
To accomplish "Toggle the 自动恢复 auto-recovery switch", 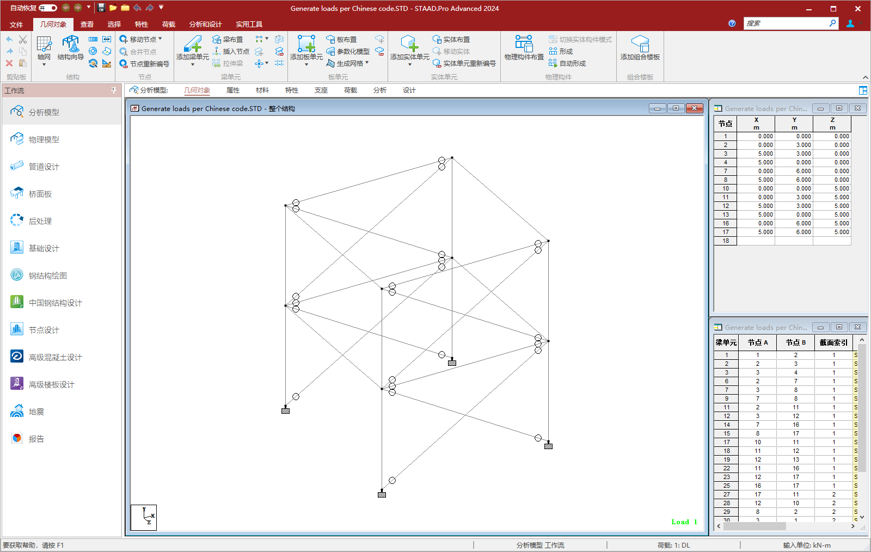I will coord(48,8).
